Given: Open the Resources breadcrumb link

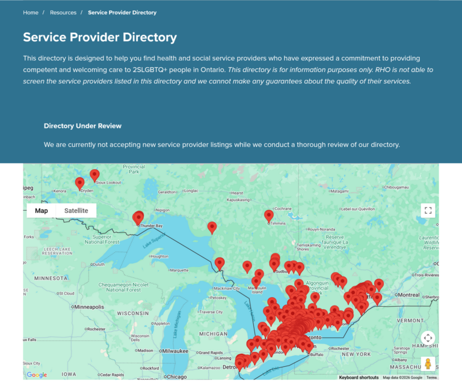Looking at the screenshot, I should click(63, 13).
